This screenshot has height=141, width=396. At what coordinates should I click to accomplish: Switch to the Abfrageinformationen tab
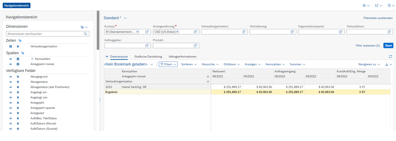coord(182,57)
